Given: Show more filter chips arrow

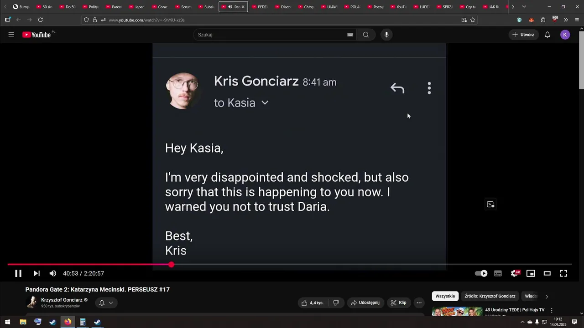Looking at the screenshot, I should [x=547, y=297].
